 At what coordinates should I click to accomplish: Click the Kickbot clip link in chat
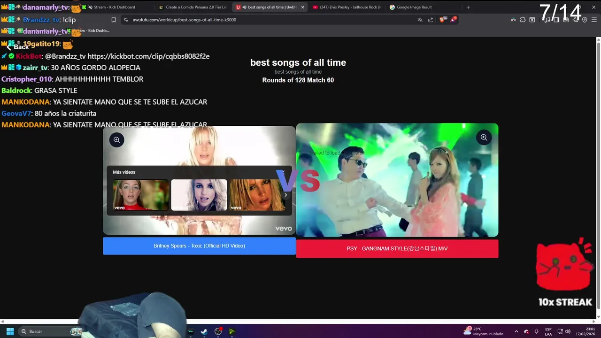148,56
